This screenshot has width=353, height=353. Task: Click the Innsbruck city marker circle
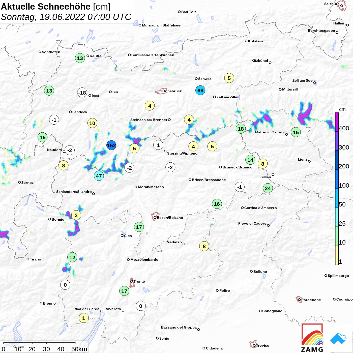tap(162, 91)
